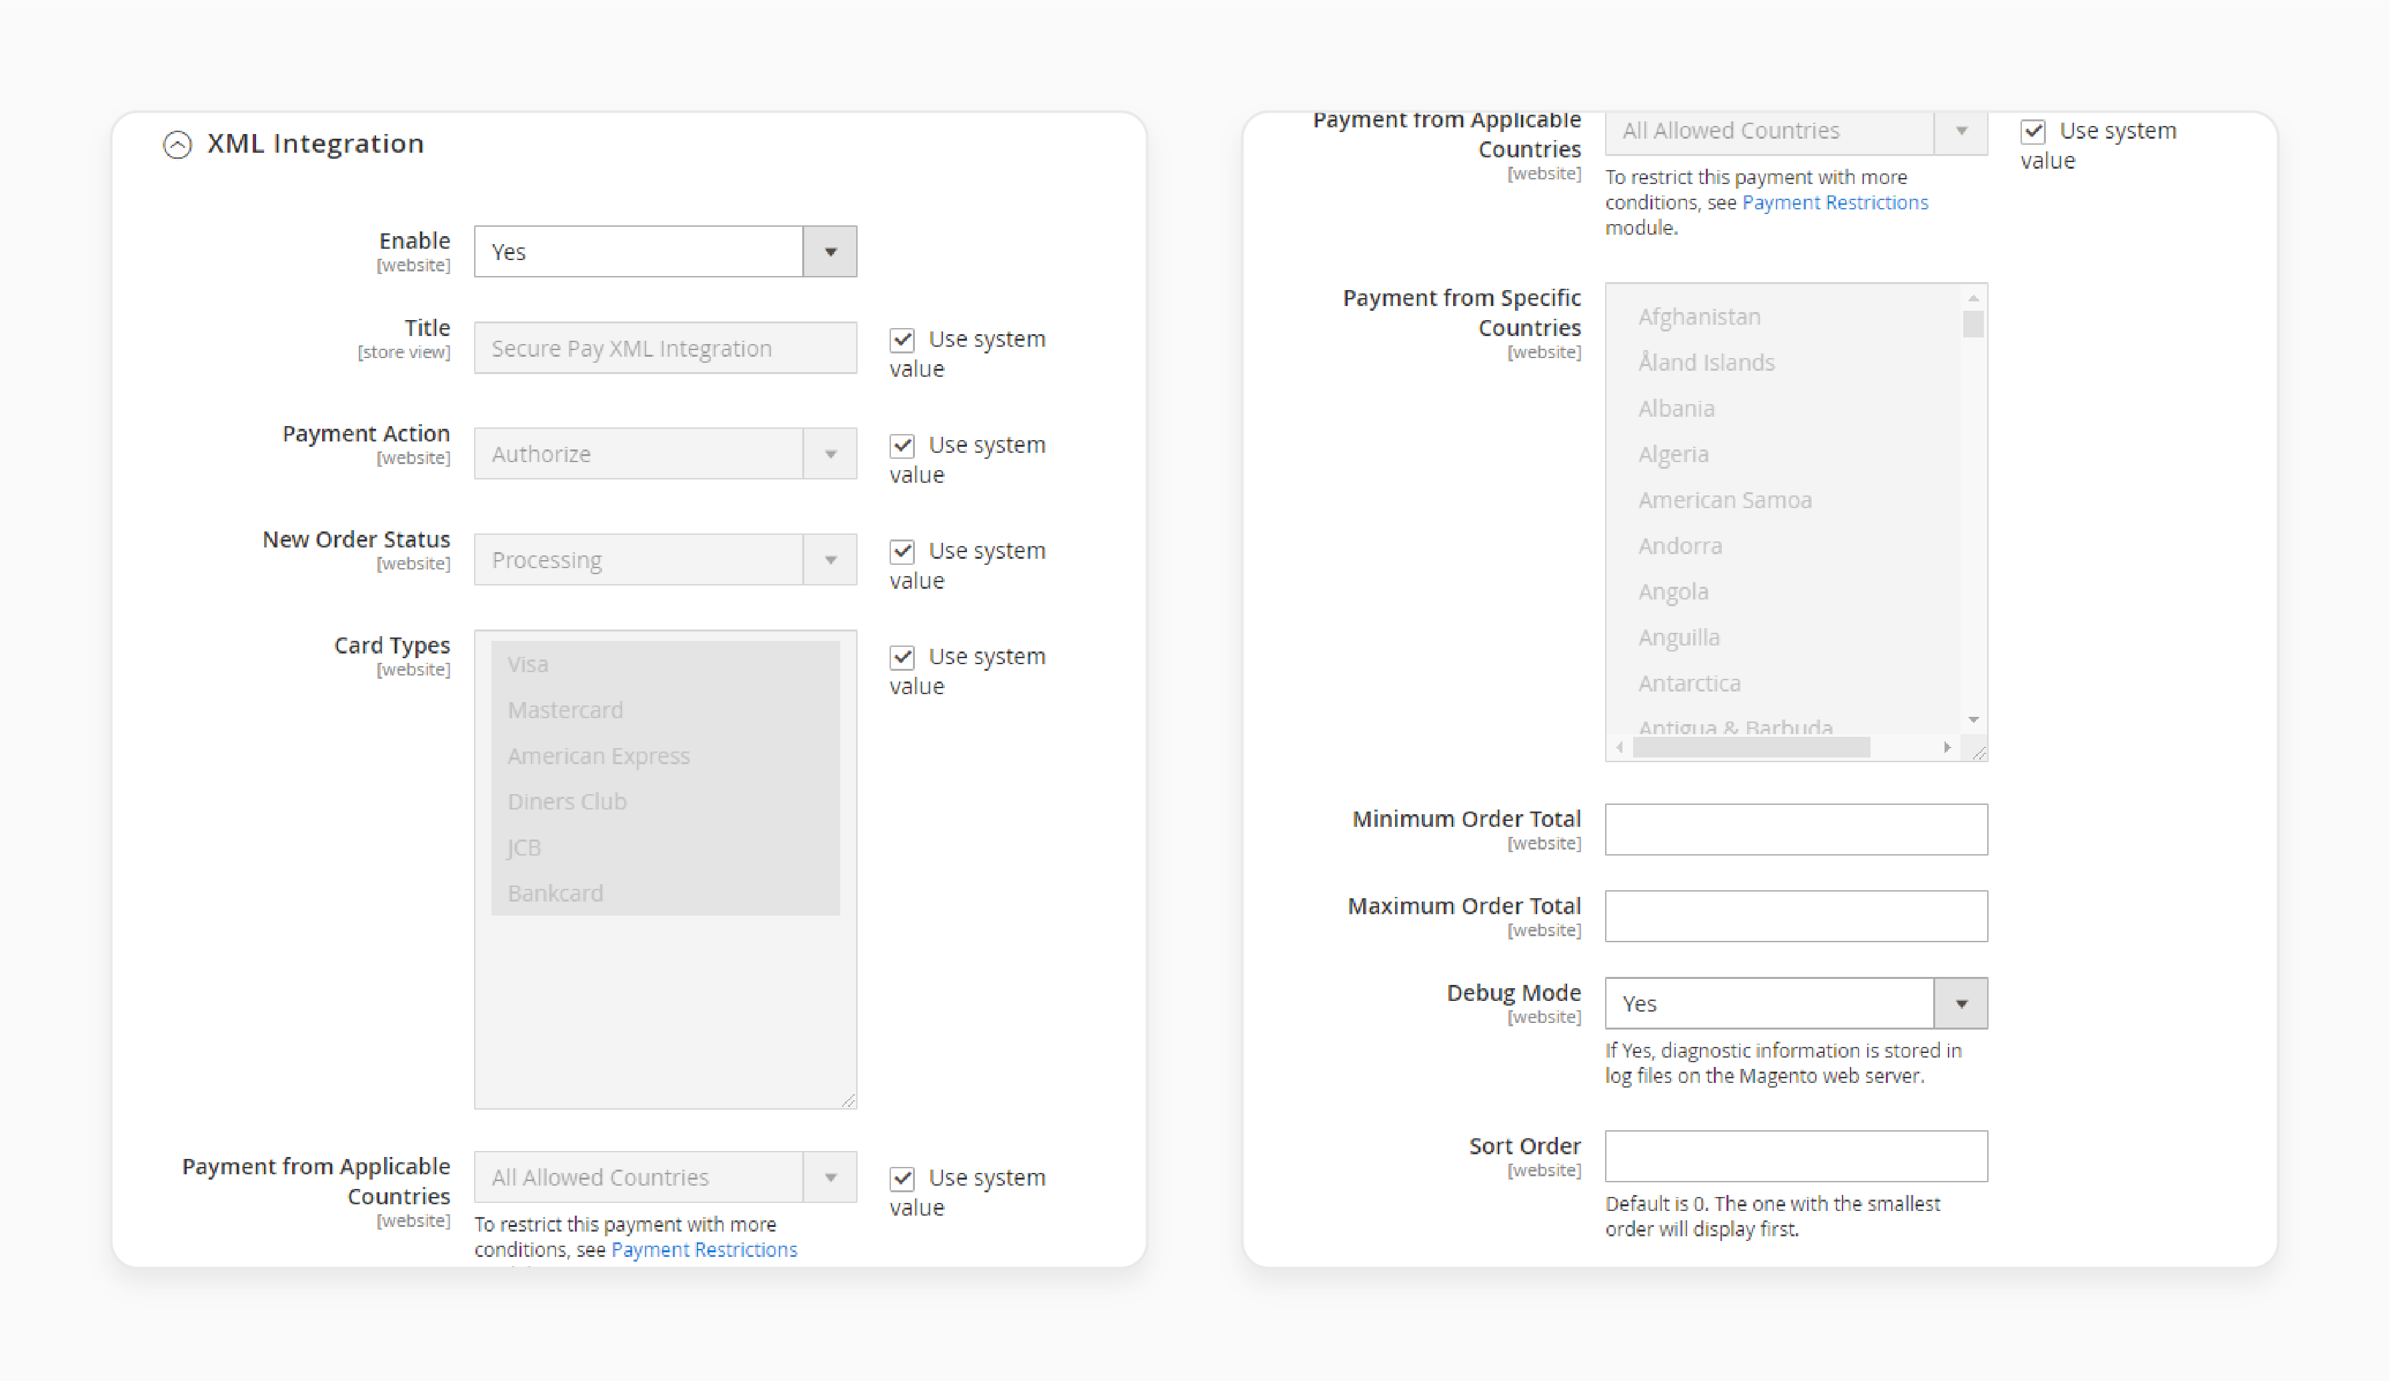Screen dimensions: 2390x1381
Task: Click the Maximum Order Total field
Action: pyautogui.click(x=1795, y=916)
